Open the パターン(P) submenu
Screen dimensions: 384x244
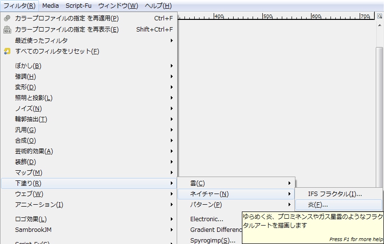[236, 205]
